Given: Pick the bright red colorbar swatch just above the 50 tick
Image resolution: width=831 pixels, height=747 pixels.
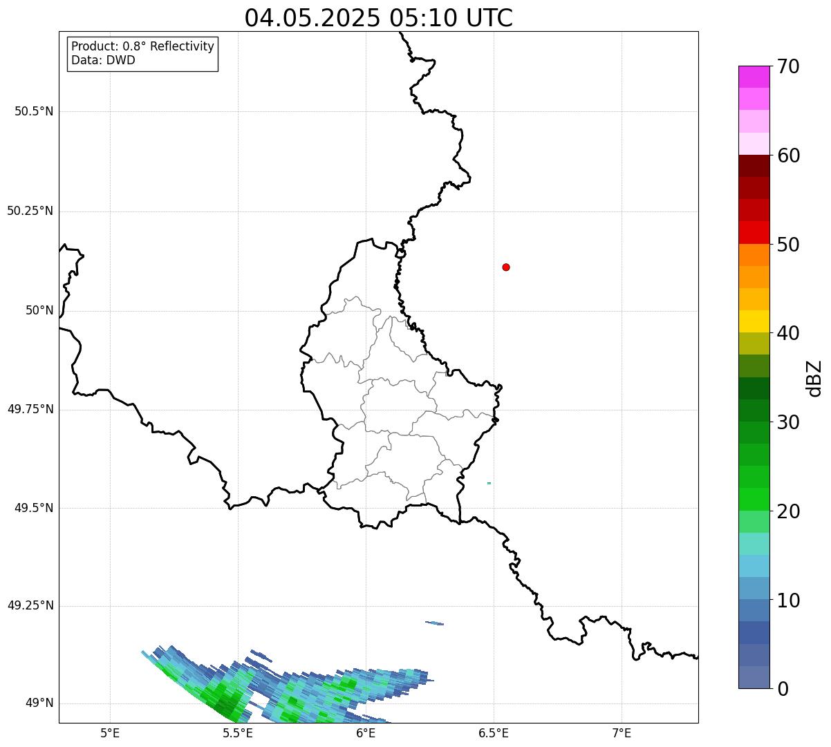Looking at the screenshot, I should tap(754, 233).
